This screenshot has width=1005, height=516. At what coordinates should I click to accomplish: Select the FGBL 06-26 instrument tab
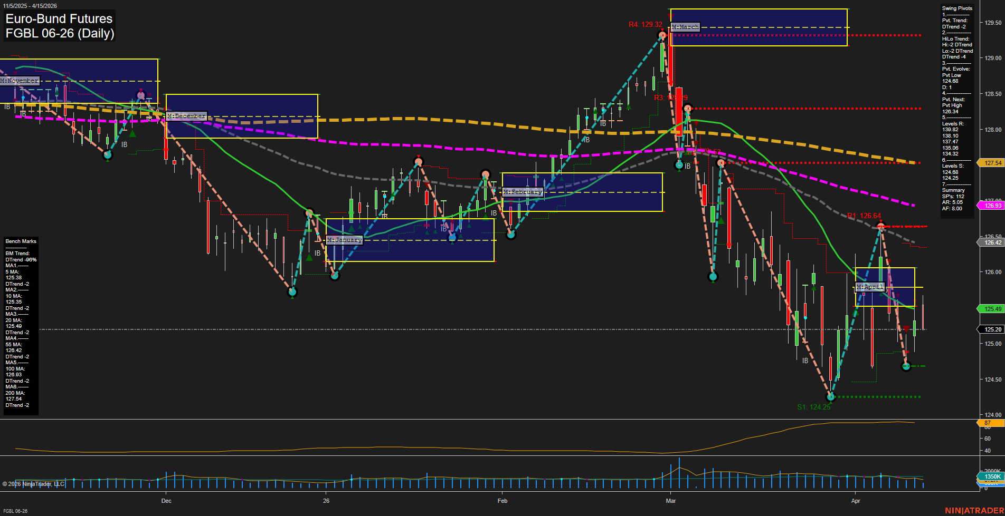(15, 510)
